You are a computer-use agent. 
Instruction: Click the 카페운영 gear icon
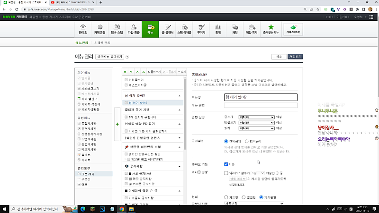point(100,29)
